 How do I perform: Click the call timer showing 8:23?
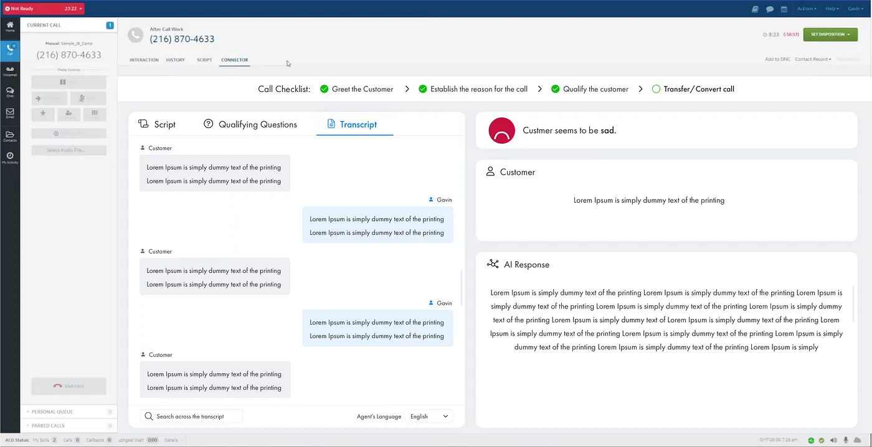(x=771, y=35)
